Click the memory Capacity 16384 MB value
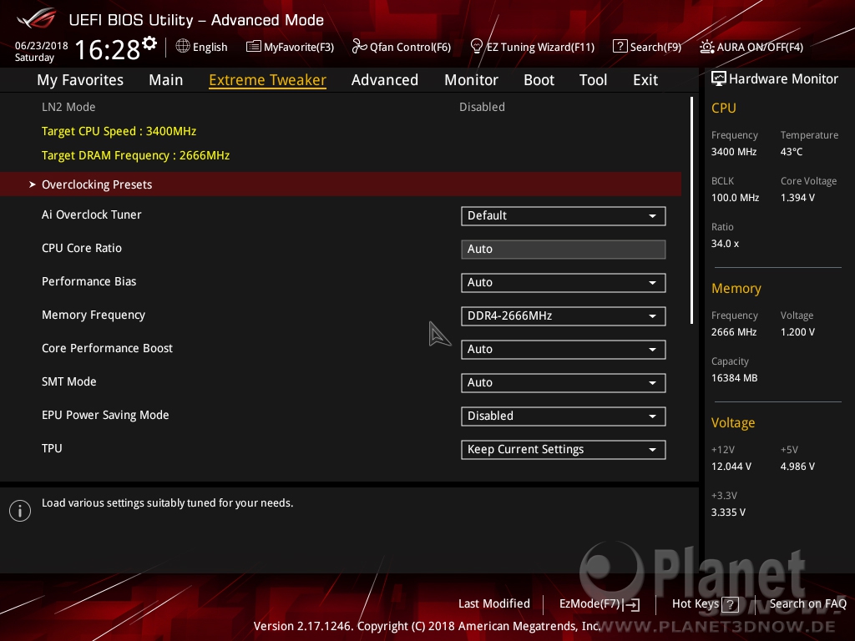Image resolution: width=855 pixels, height=641 pixels. tap(735, 378)
